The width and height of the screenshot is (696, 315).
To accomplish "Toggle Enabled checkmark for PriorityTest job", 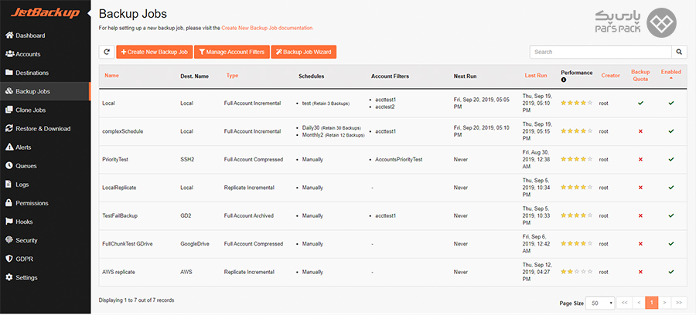I will point(671,159).
